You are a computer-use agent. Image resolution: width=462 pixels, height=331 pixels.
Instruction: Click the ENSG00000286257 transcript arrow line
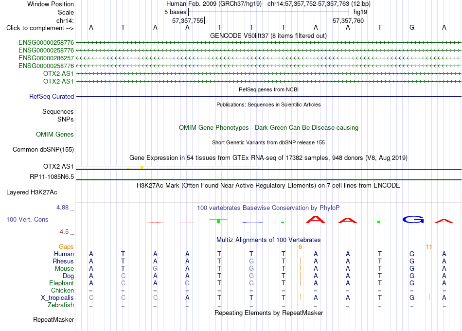click(x=269, y=58)
